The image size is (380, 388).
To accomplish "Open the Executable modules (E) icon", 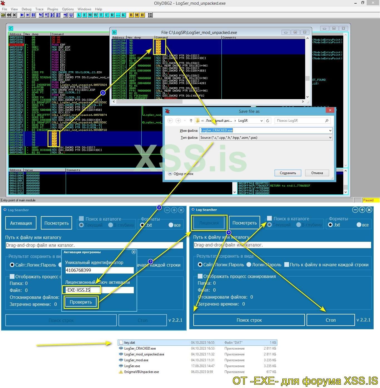I will point(85,15).
